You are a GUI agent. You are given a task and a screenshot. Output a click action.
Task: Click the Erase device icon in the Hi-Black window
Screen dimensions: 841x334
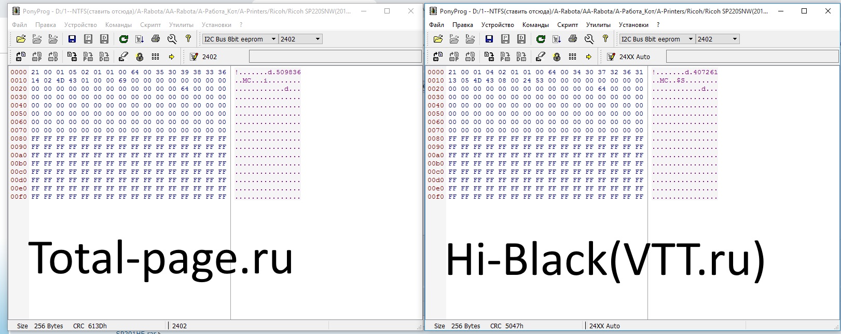coord(541,57)
